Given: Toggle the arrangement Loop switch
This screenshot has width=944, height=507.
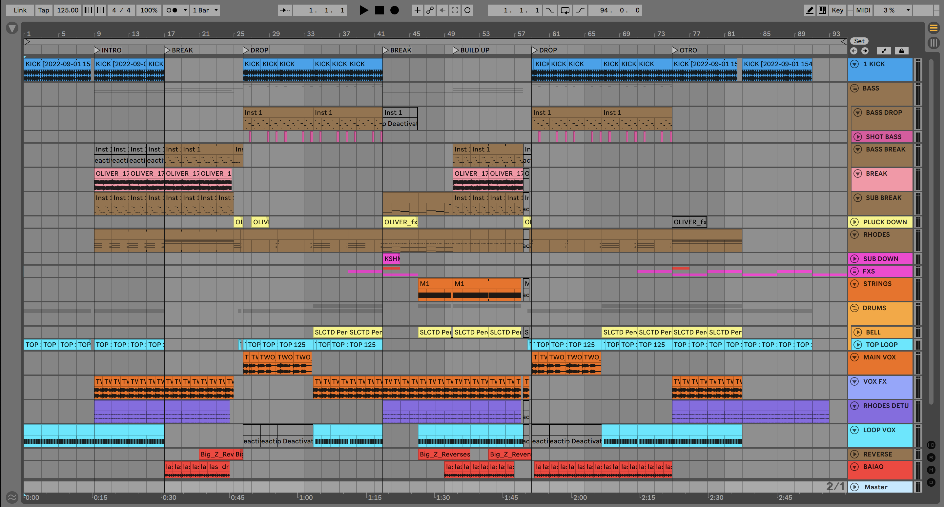Looking at the screenshot, I should tap(565, 10).
